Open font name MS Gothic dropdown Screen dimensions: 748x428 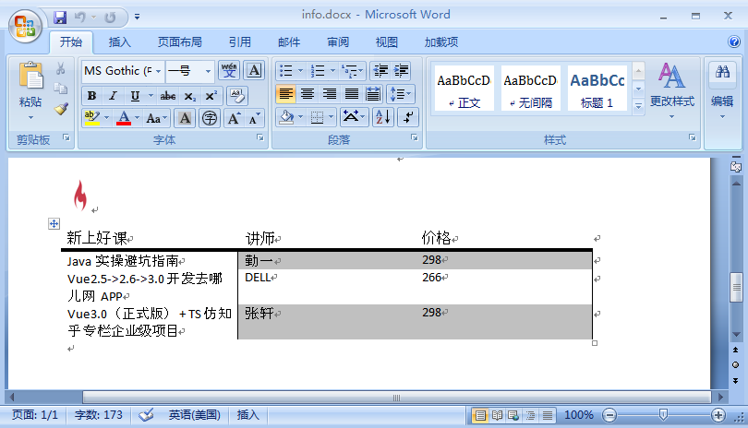click(159, 71)
